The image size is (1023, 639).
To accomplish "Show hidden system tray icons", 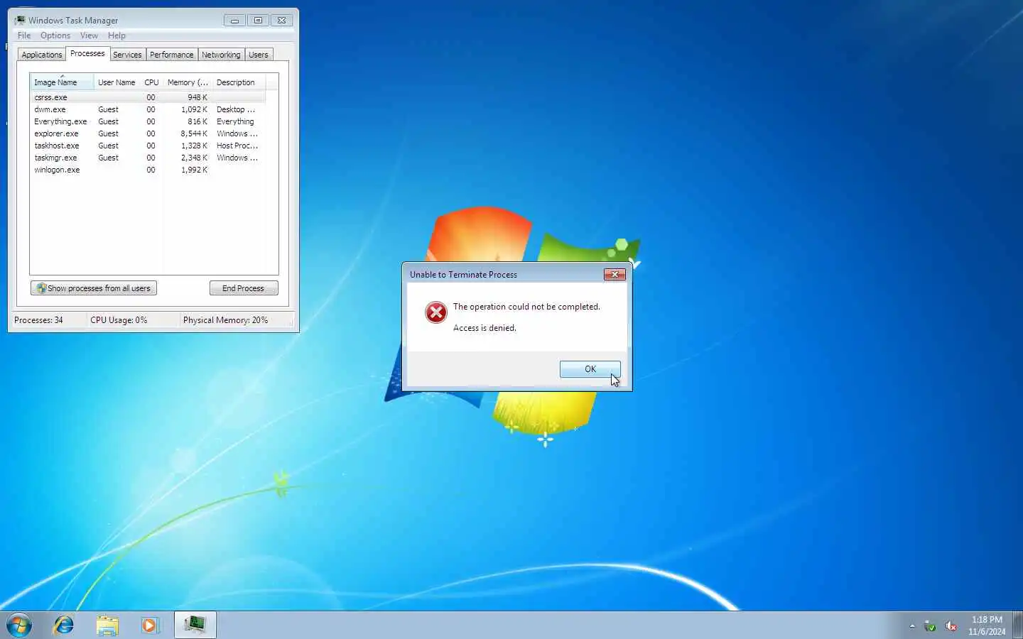I will pyautogui.click(x=912, y=626).
